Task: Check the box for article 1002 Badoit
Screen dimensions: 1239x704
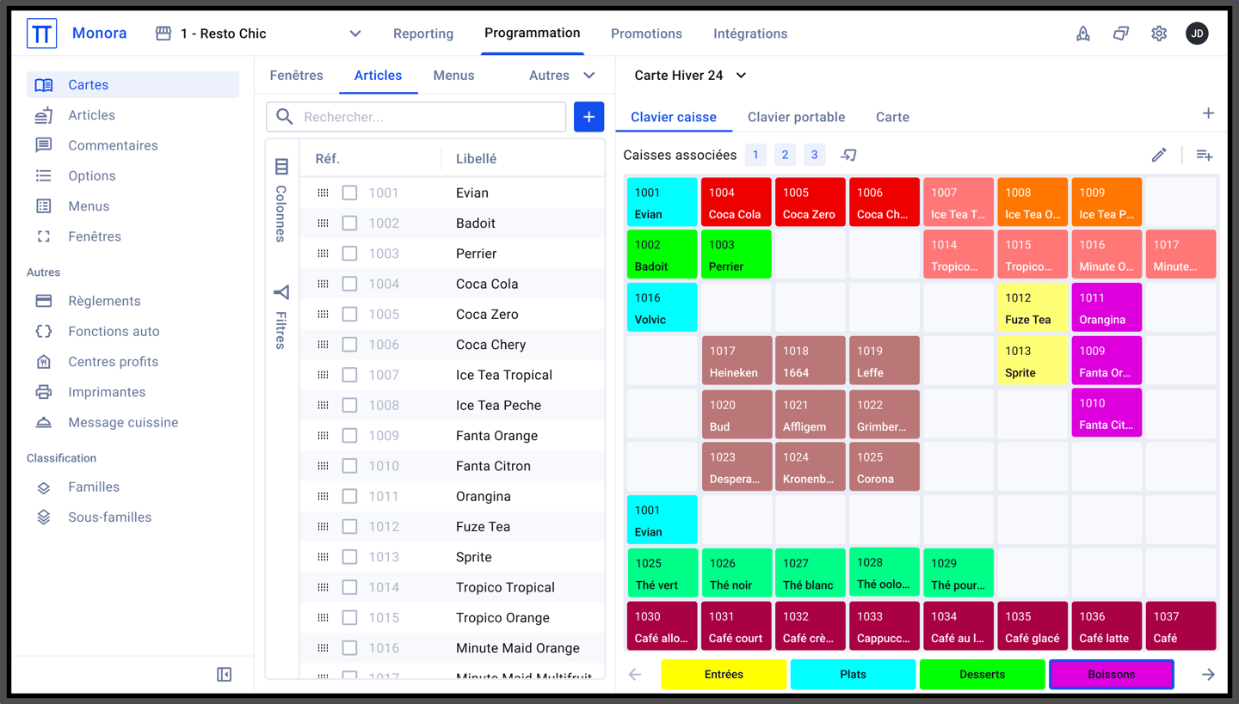Action: click(x=349, y=223)
